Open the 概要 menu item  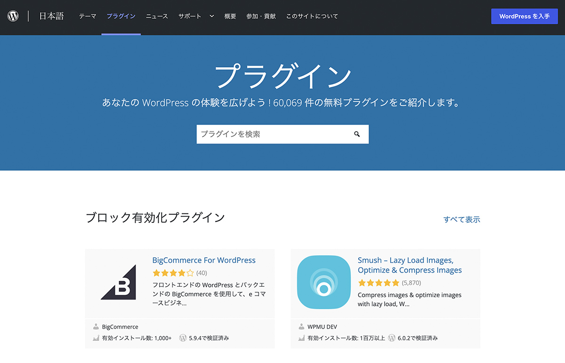pos(230,16)
